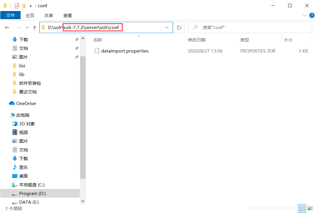Sort by the 修改日期 column header

click(197, 40)
